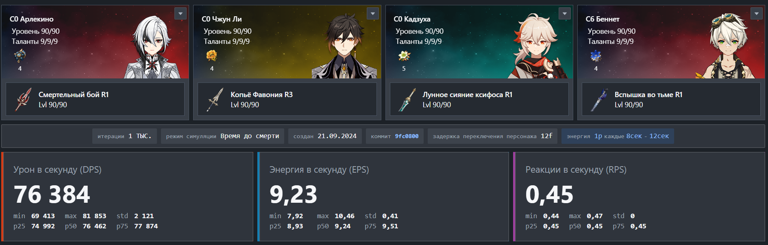Expand the dropdown on Чжун Ли's card
Screen dimensions: 768x245
tap(373, 13)
